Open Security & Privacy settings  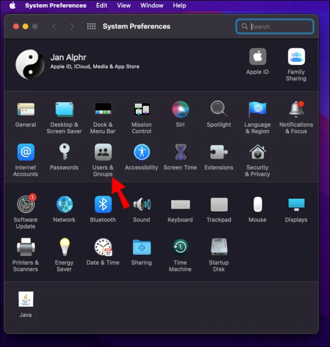tap(258, 152)
